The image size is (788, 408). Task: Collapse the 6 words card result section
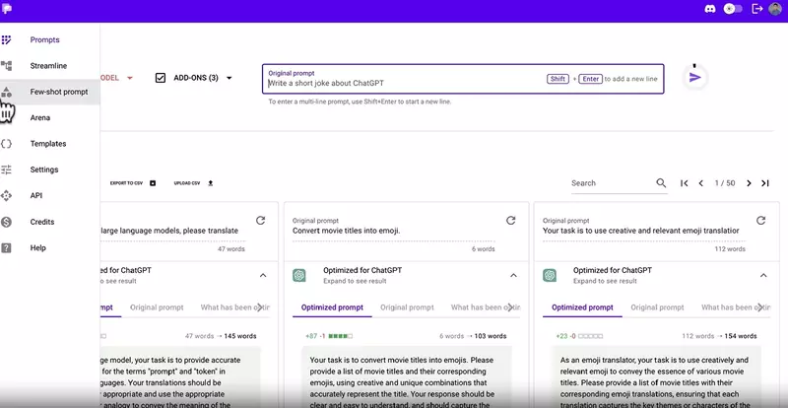513,275
